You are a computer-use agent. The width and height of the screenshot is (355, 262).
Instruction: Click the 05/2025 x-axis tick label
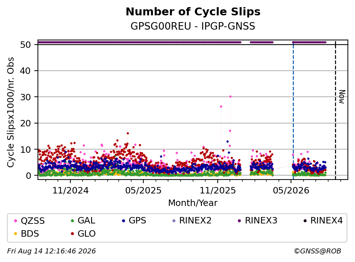[143, 191]
